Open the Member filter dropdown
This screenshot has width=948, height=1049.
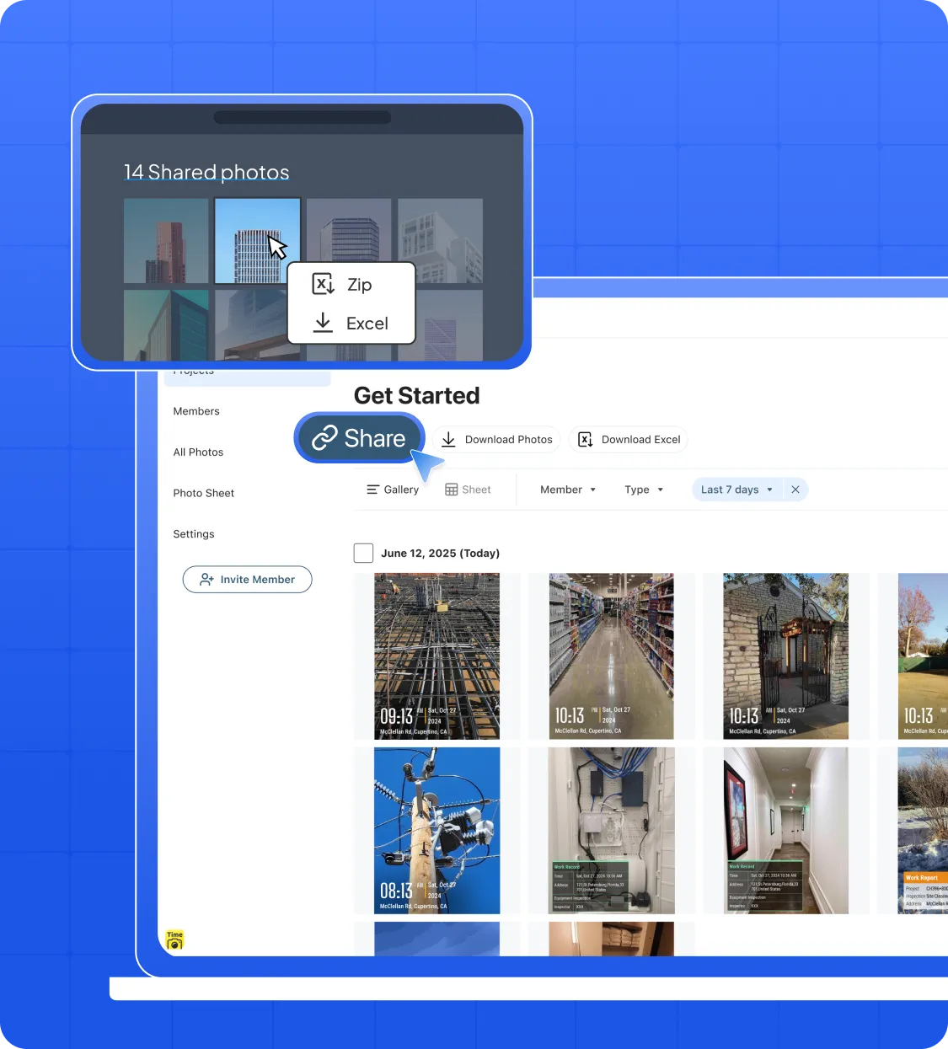568,489
